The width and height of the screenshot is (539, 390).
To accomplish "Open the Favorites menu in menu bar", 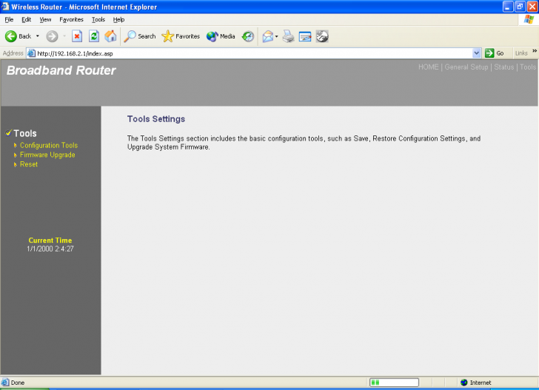I will [x=71, y=19].
